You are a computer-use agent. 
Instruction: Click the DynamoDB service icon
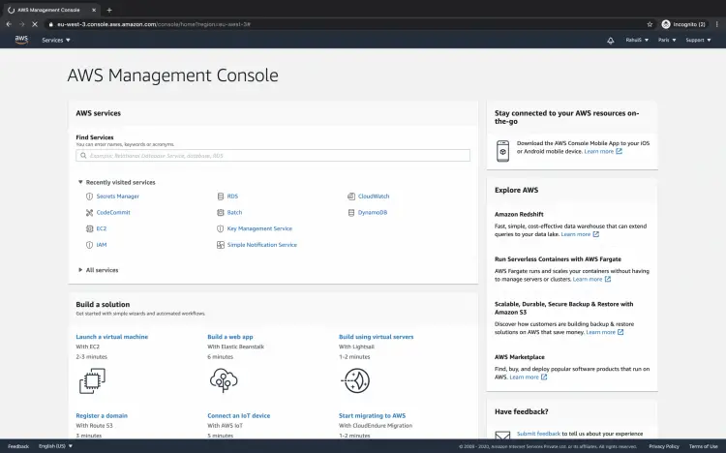tap(351, 213)
